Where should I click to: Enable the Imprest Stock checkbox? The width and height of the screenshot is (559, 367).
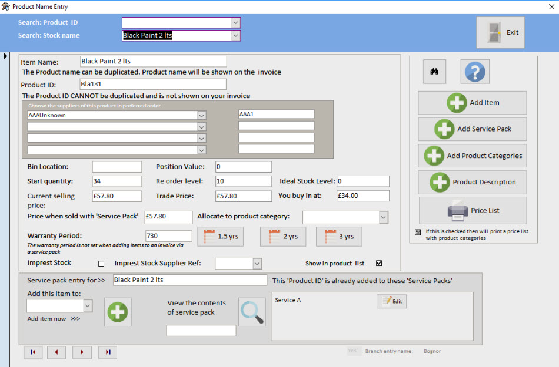tap(101, 264)
